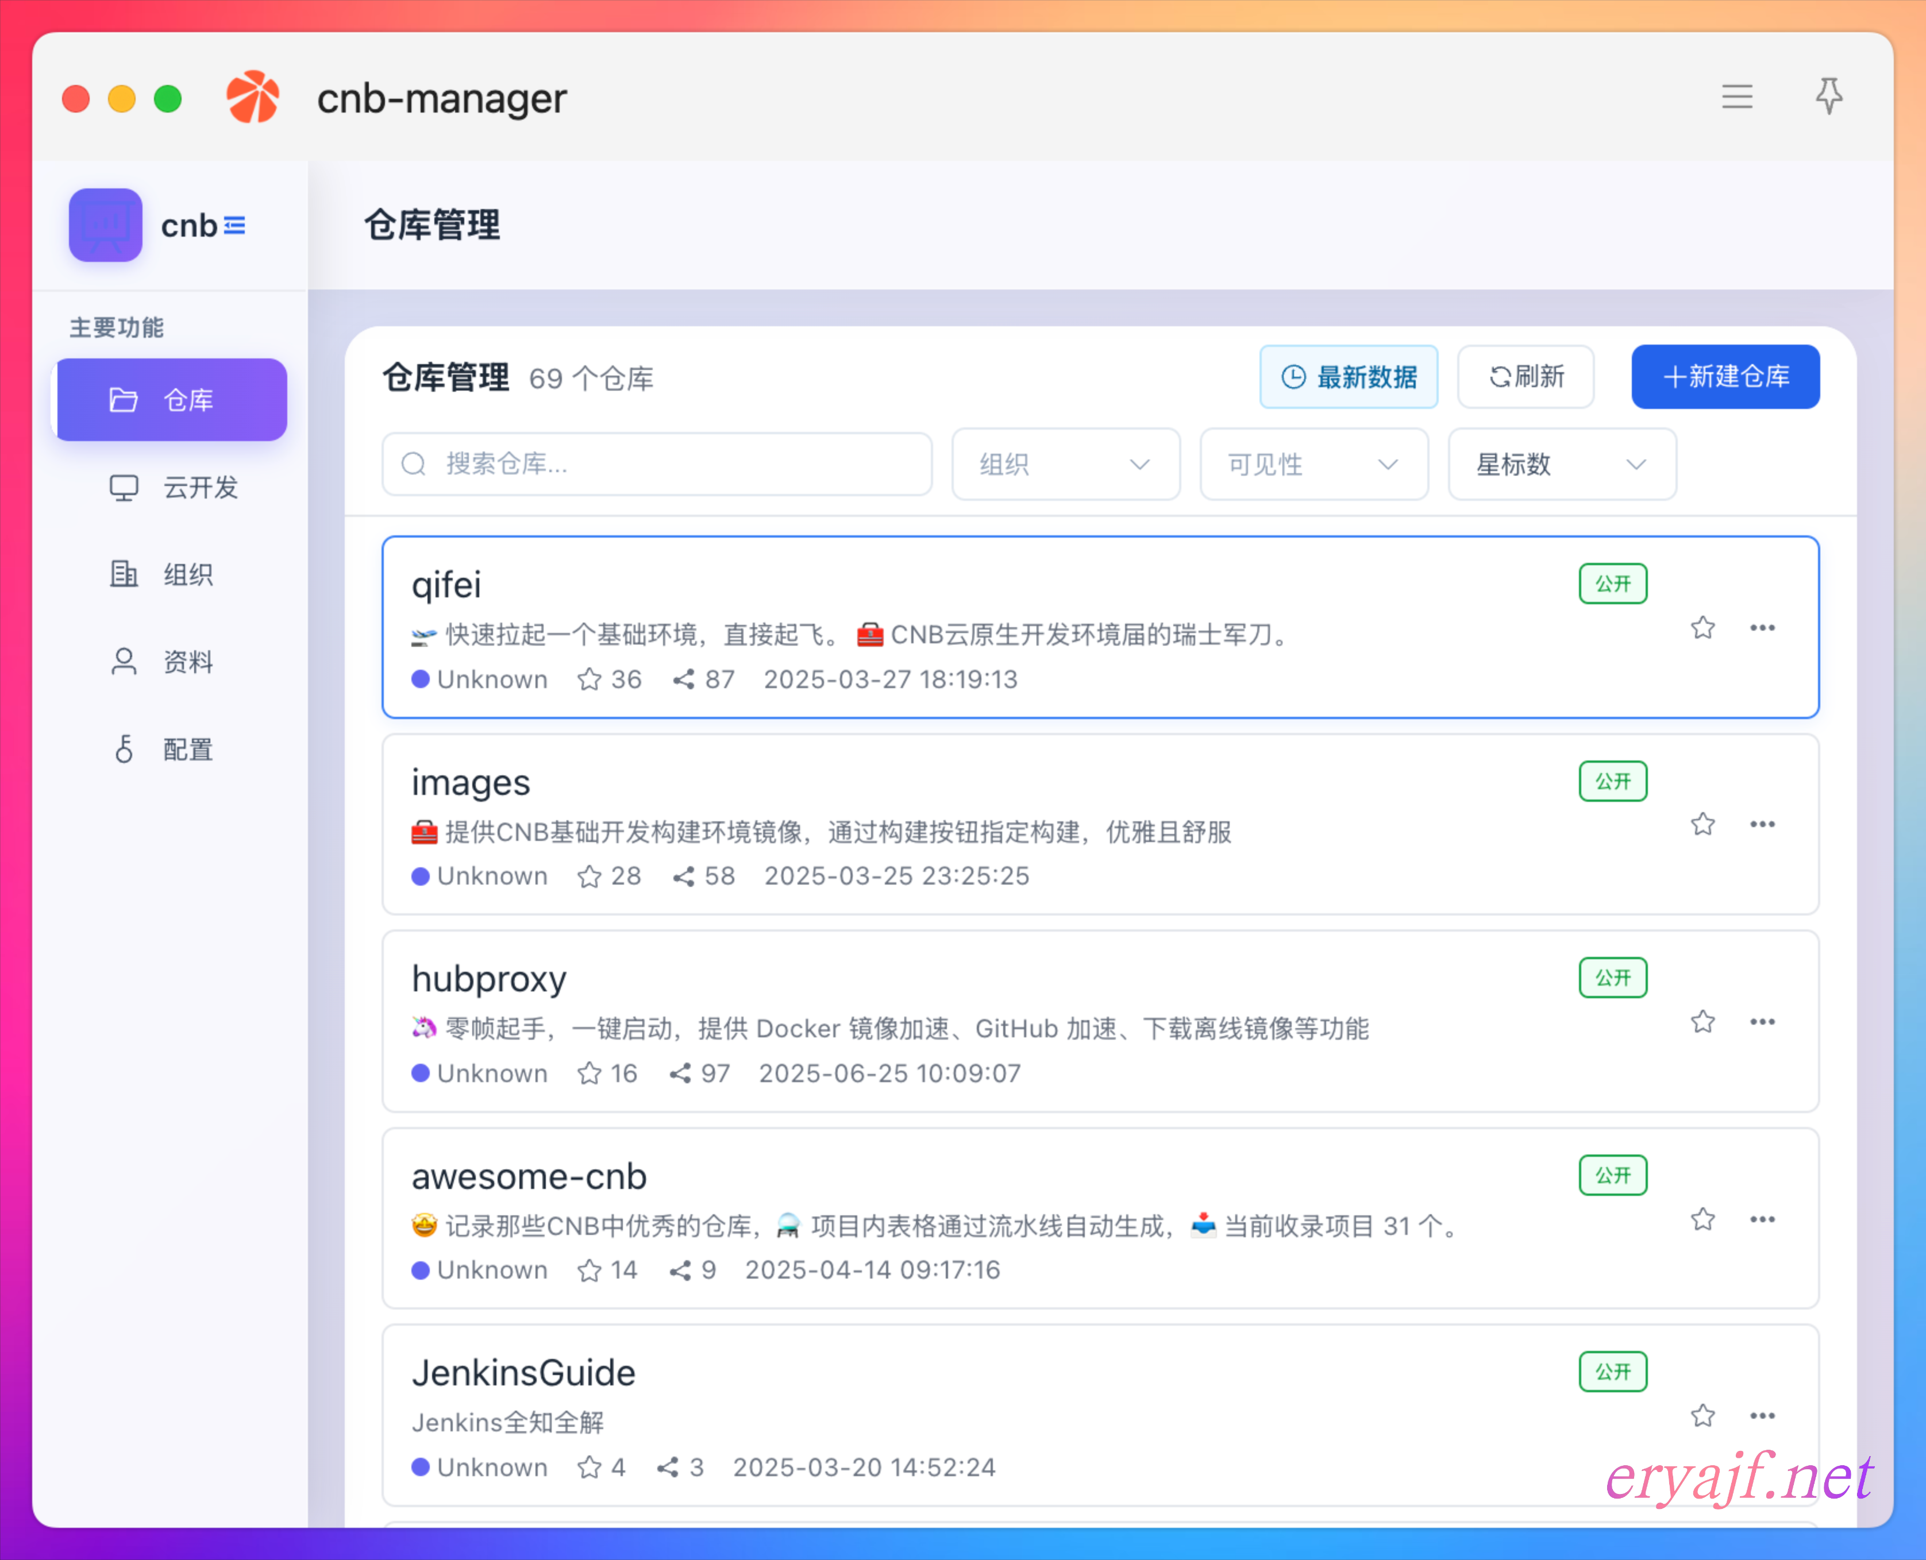Click the magnifier icon in search box
Screen dimensions: 1926x1560
pos(414,465)
